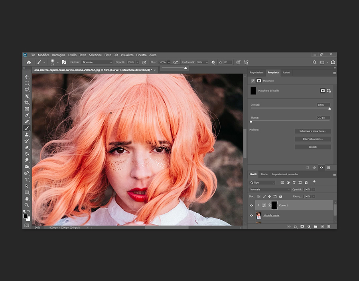Switch to the Regolazioni tab

(x=256, y=73)
